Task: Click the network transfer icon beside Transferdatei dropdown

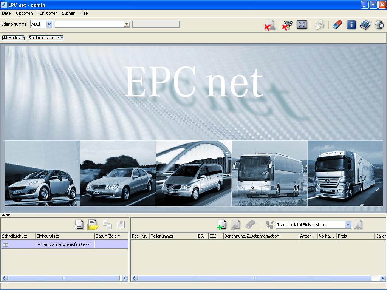Action: pyautogui.click(x=269, y=225)
